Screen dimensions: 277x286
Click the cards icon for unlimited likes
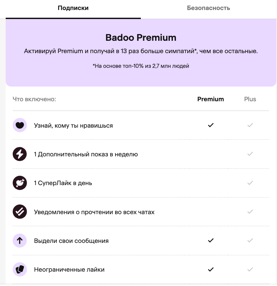tap(20, 269)
